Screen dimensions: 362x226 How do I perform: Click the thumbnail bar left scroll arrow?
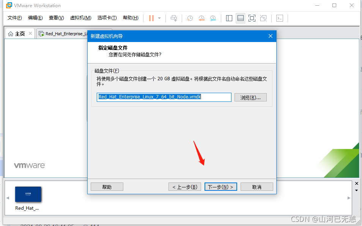point(8,198)
